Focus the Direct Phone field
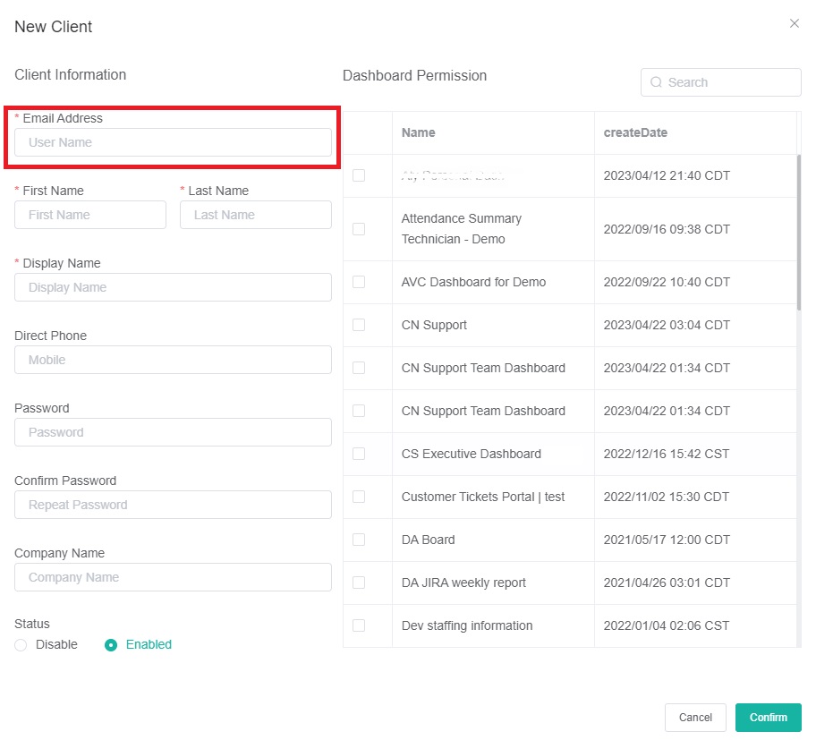Viewport: 816px width, 740px height. (x=173, y=360)
